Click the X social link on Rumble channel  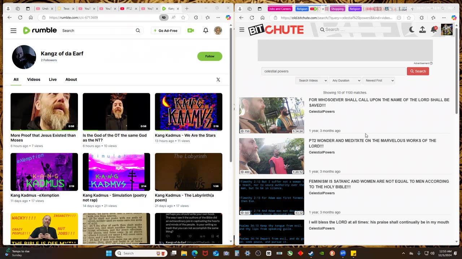[x=218, y=79]
